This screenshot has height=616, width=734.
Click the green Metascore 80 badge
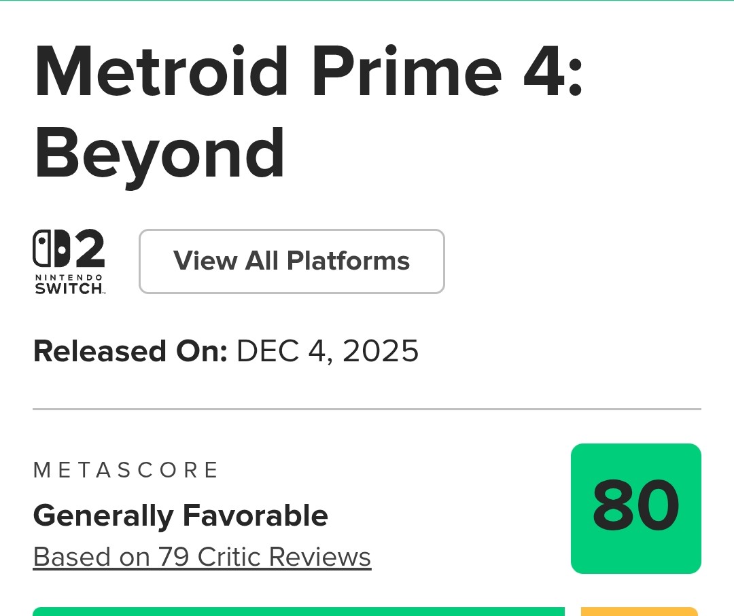pos(635,508)
